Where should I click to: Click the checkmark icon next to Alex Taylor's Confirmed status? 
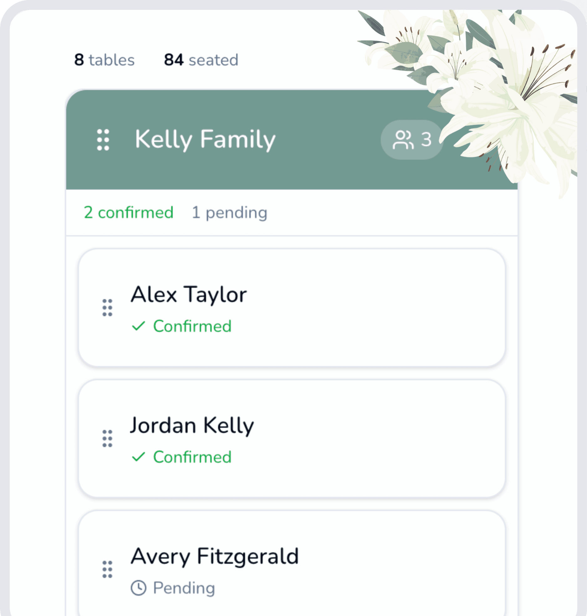(139, 326)
